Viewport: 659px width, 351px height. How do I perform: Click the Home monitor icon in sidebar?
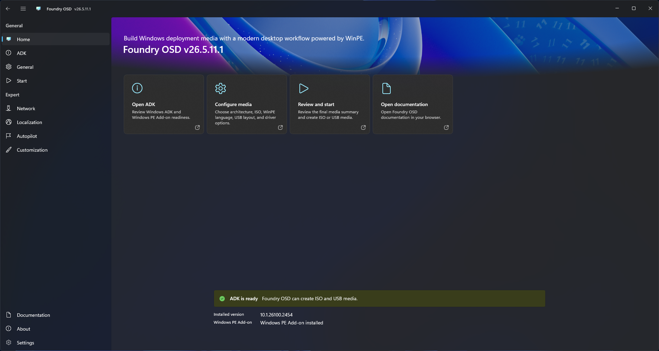(x=9, y=39)
